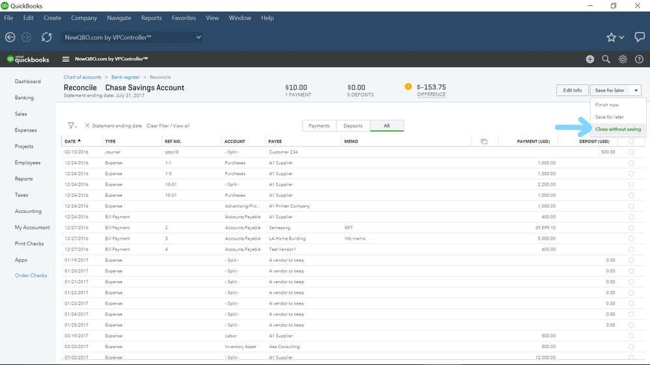Open the Window menu
The width and height of the screenshot is (650, 365).
click(239, 18)
